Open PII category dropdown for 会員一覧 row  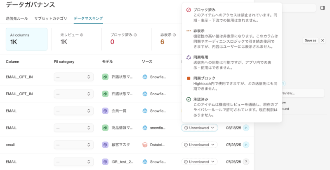(74, 111)
